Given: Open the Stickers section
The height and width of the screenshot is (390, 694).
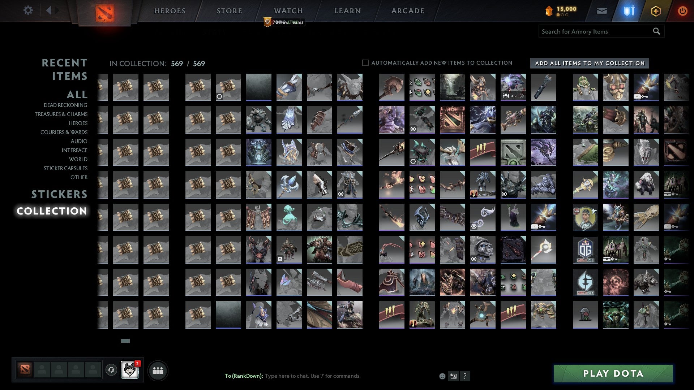Looking at the screenshot, I should coord(59,194).
